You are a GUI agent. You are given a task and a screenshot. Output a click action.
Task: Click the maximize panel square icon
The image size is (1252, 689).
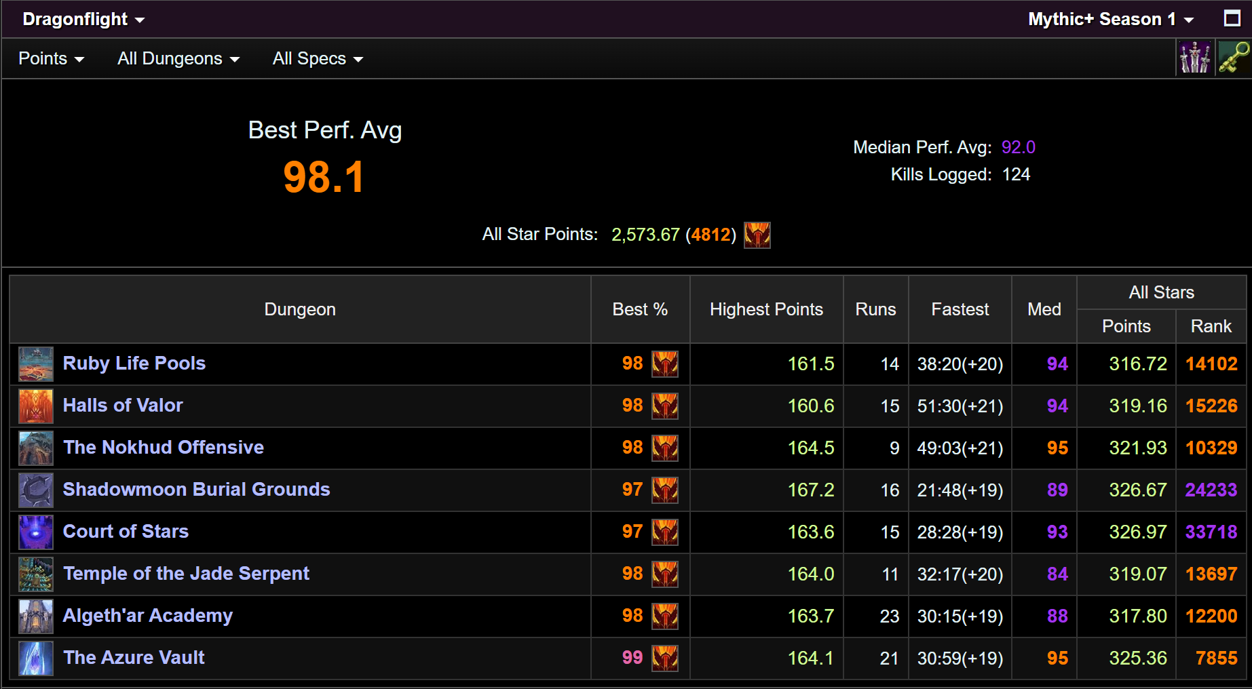(1232, 18)
